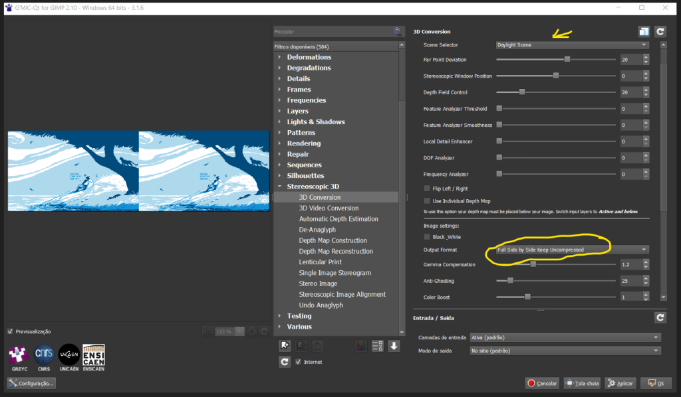Add the current filter to favorites
The height and width of the screenshot is (397, 681).
[285, 346]
